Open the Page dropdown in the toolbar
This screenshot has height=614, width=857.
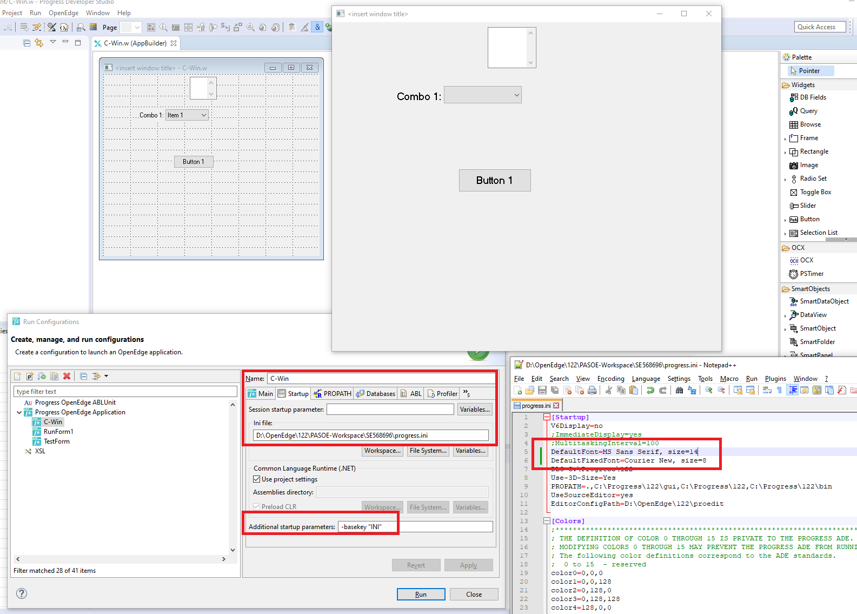coord(137,27)
